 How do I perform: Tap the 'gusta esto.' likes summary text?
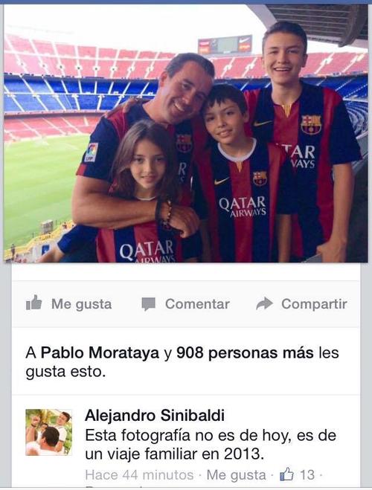coord(65,372)
